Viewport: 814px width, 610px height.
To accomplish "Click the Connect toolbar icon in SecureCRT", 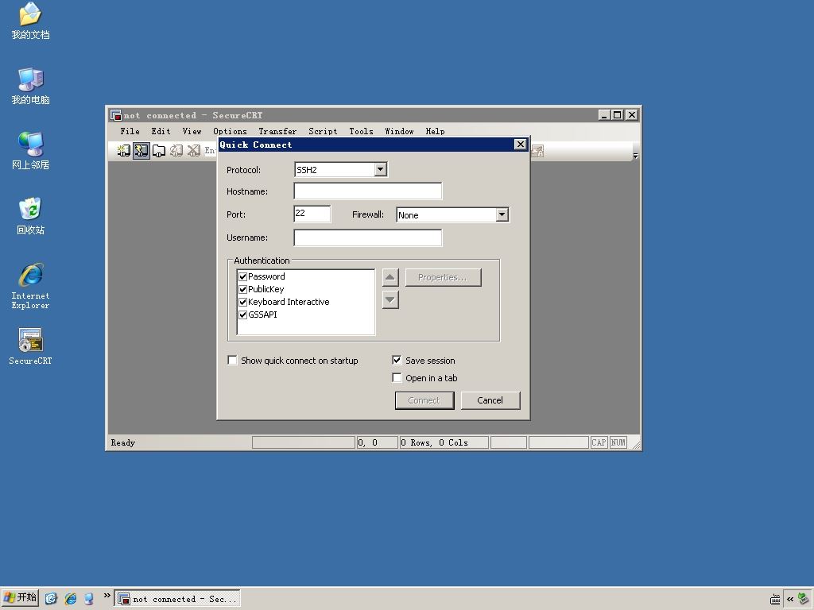I will (123, 151).
